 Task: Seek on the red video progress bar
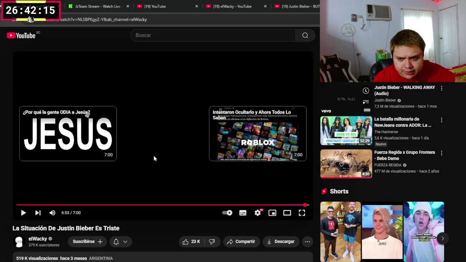point(163,205)
